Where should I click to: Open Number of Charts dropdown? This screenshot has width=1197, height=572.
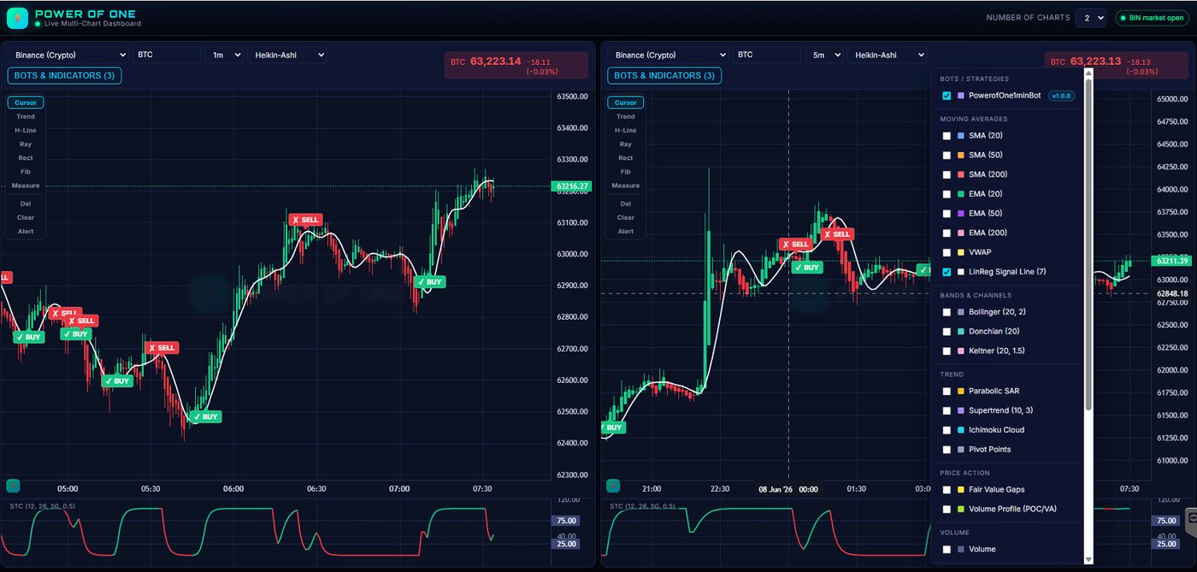point(1091,17)
